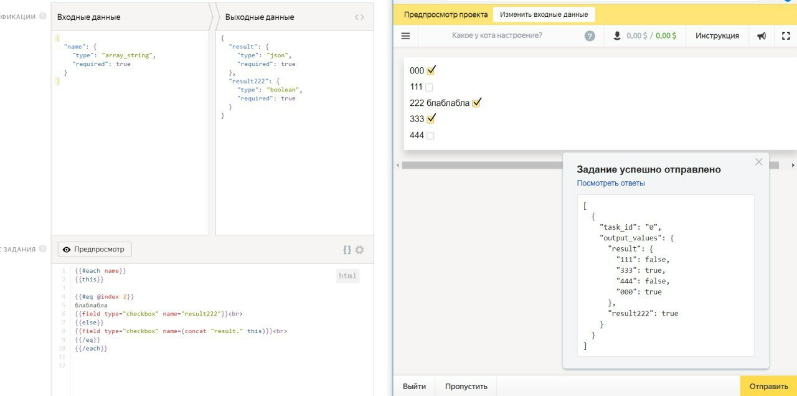
Task: Click Посмотреть ответы link
Action: pos(611,183)
